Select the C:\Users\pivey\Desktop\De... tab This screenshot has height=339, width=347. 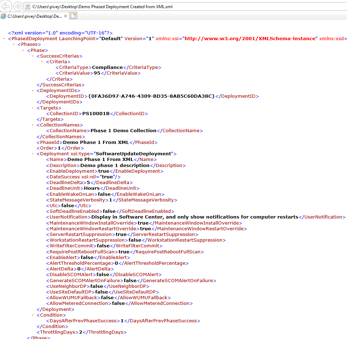[x=35, y=16]
